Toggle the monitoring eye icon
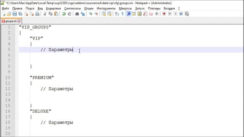Screen dimensions: 244x137 point(157,14)
